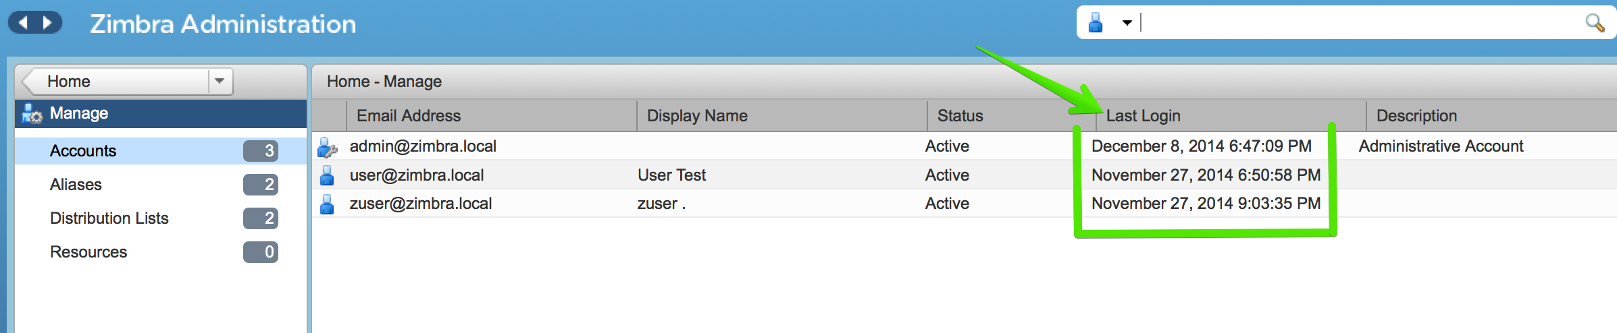
Task: Click the Manage section icon
Action: [32, 114]
